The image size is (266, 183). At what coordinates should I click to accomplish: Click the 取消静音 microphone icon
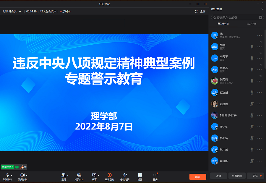click(x=7, y=175)
